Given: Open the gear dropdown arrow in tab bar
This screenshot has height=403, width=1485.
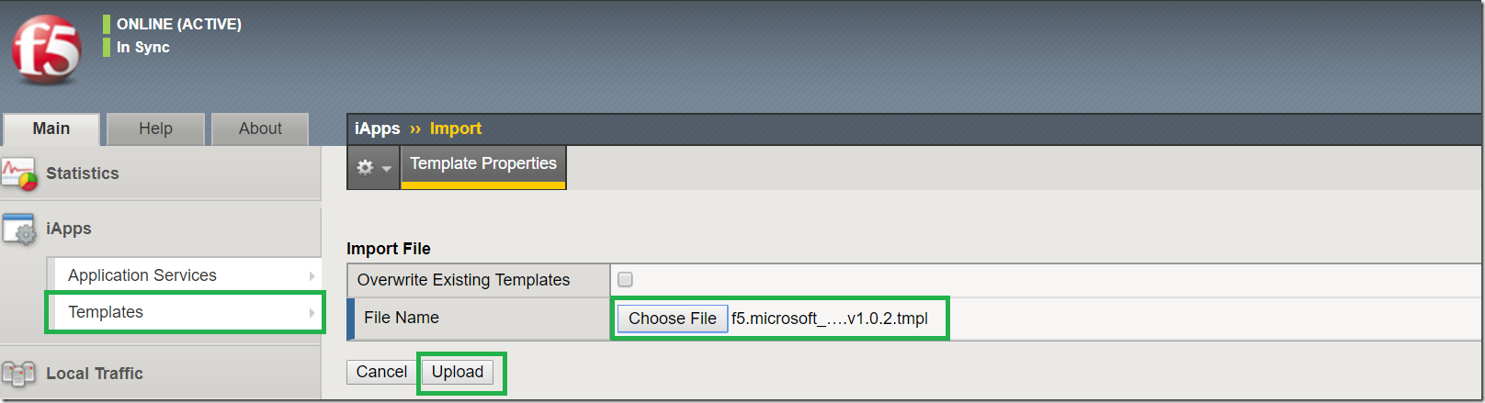Looking at the screenshot, I should 386,168.
